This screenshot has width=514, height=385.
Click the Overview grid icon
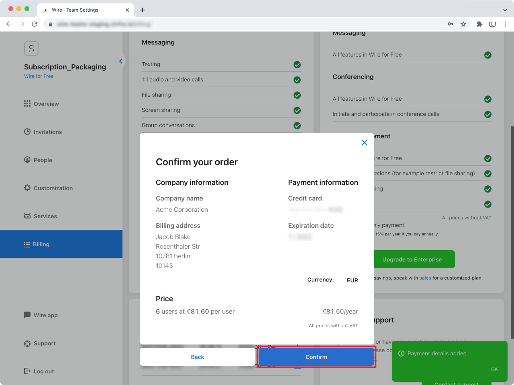click(27, 103)
